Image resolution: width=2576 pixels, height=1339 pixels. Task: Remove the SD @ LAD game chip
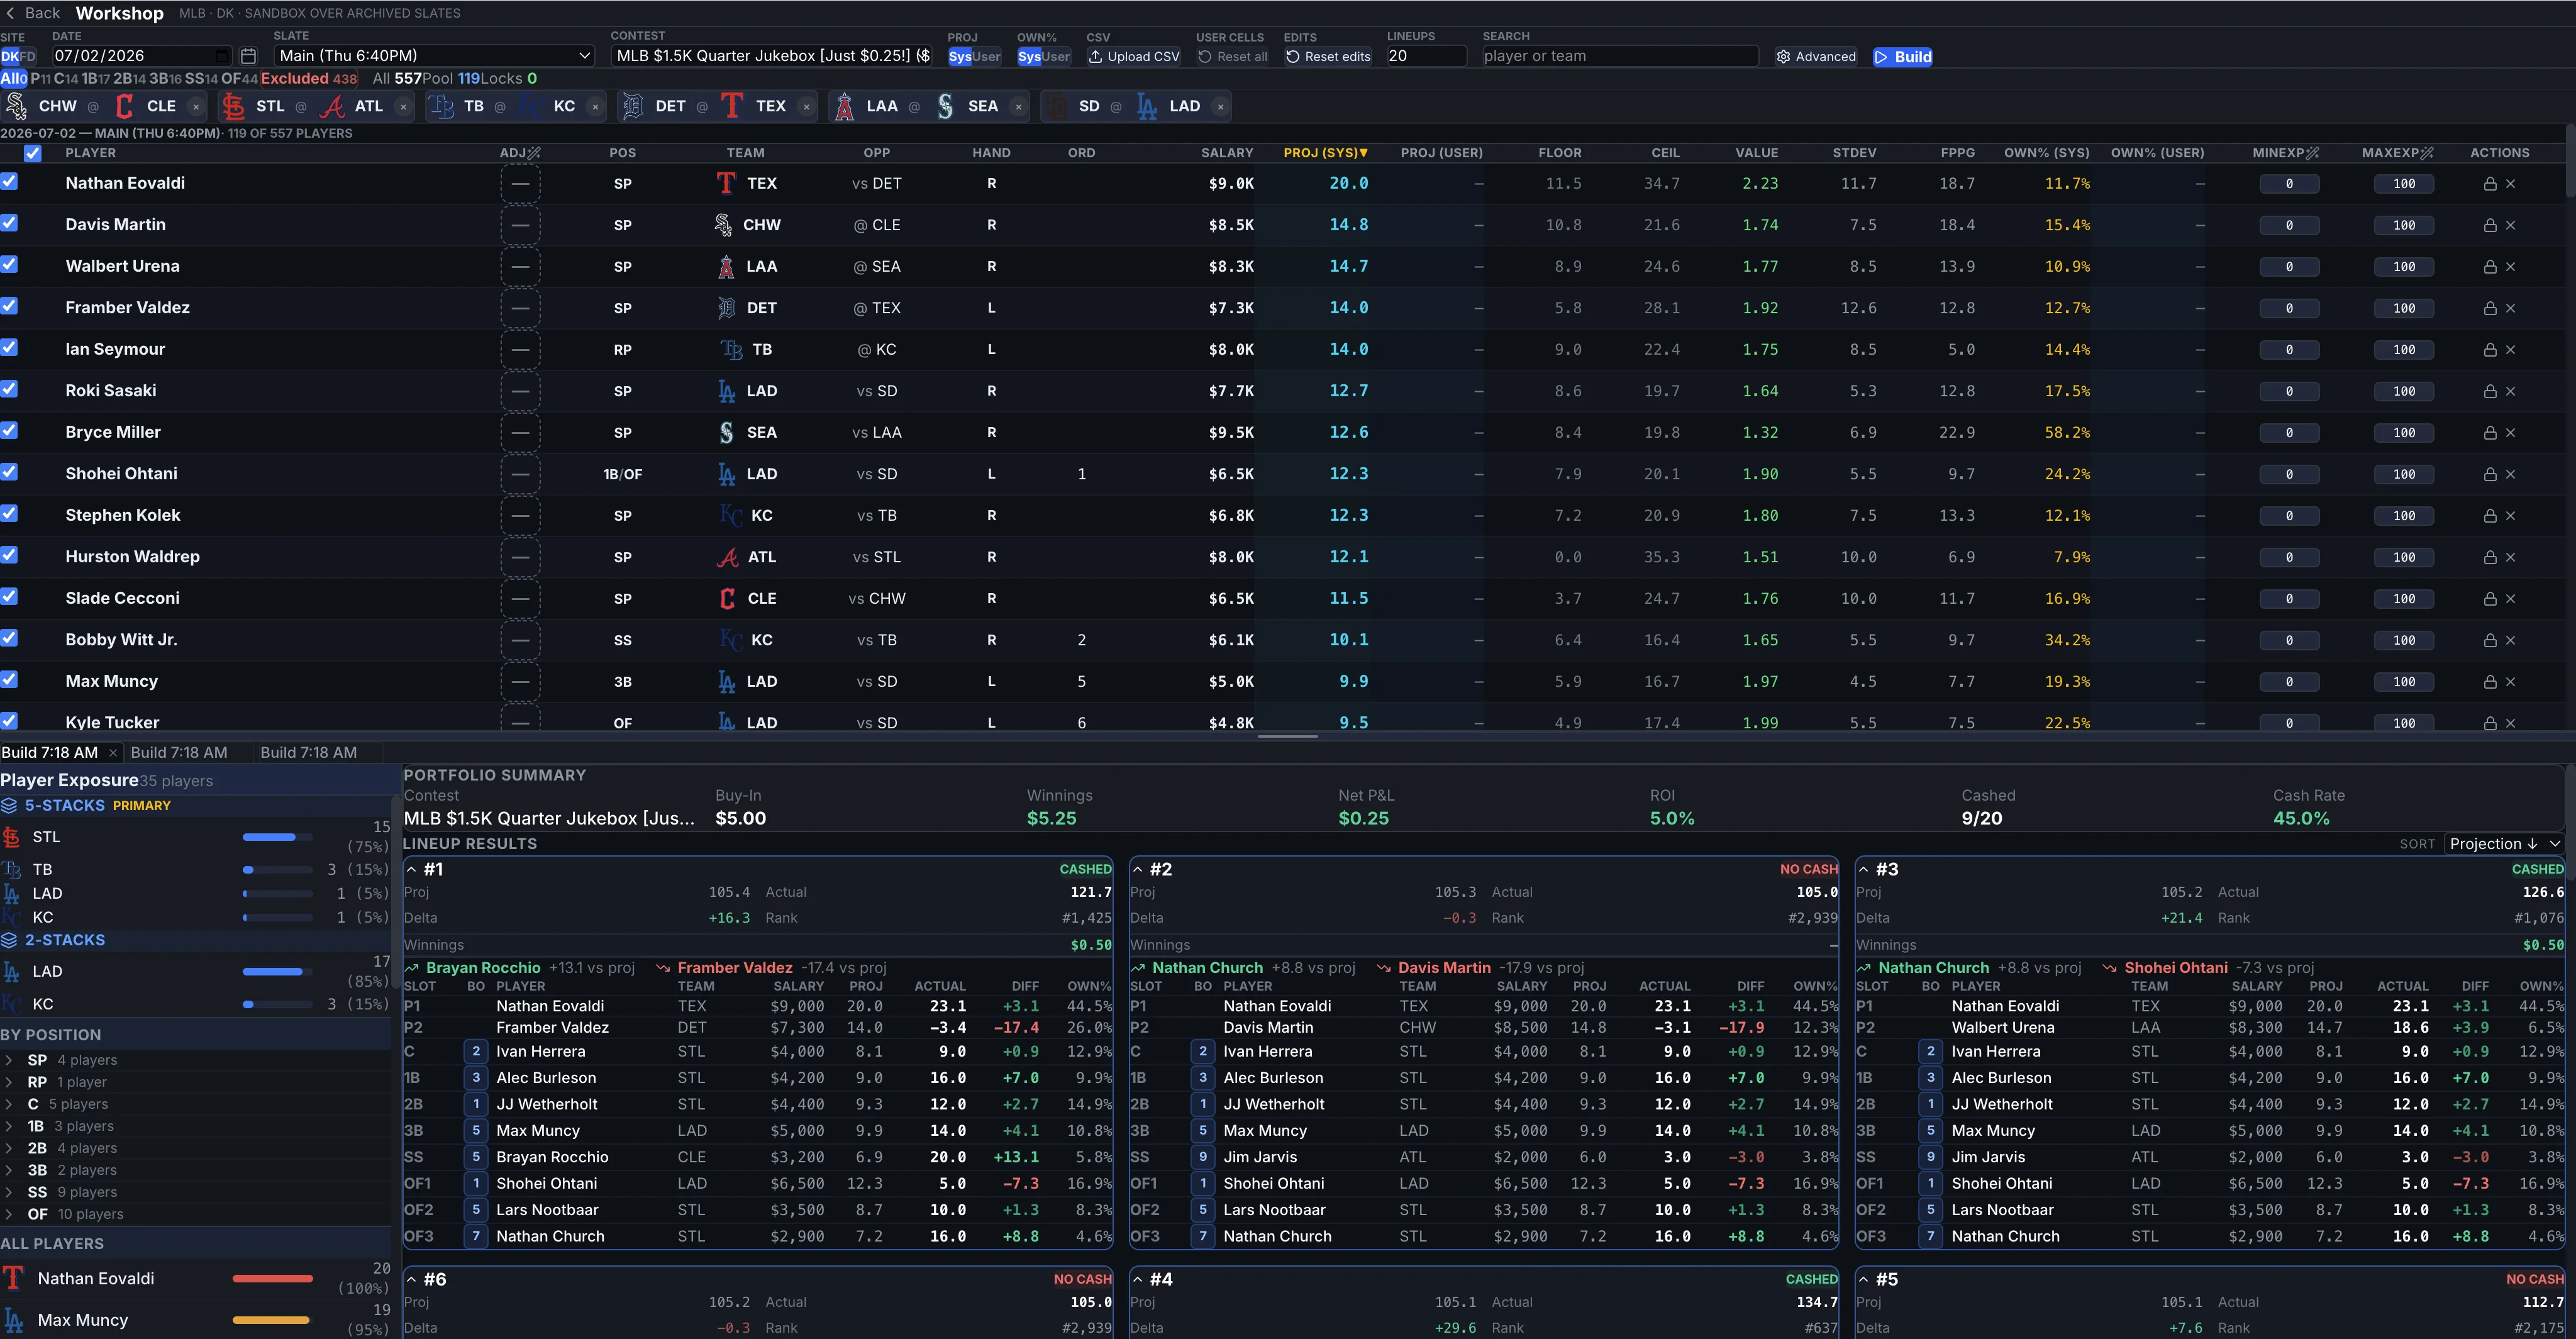(x=1220, y=107)
